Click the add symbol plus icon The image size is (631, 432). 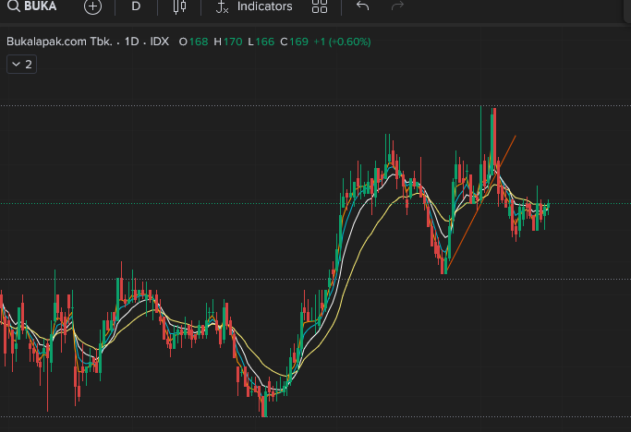(92, 6)
